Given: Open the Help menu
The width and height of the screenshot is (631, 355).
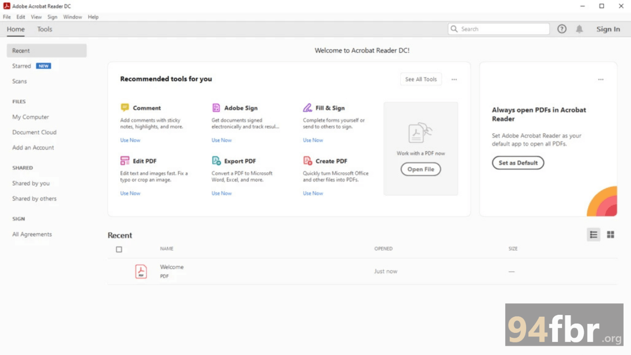Looking at the screenshot, I should [93, 17].
